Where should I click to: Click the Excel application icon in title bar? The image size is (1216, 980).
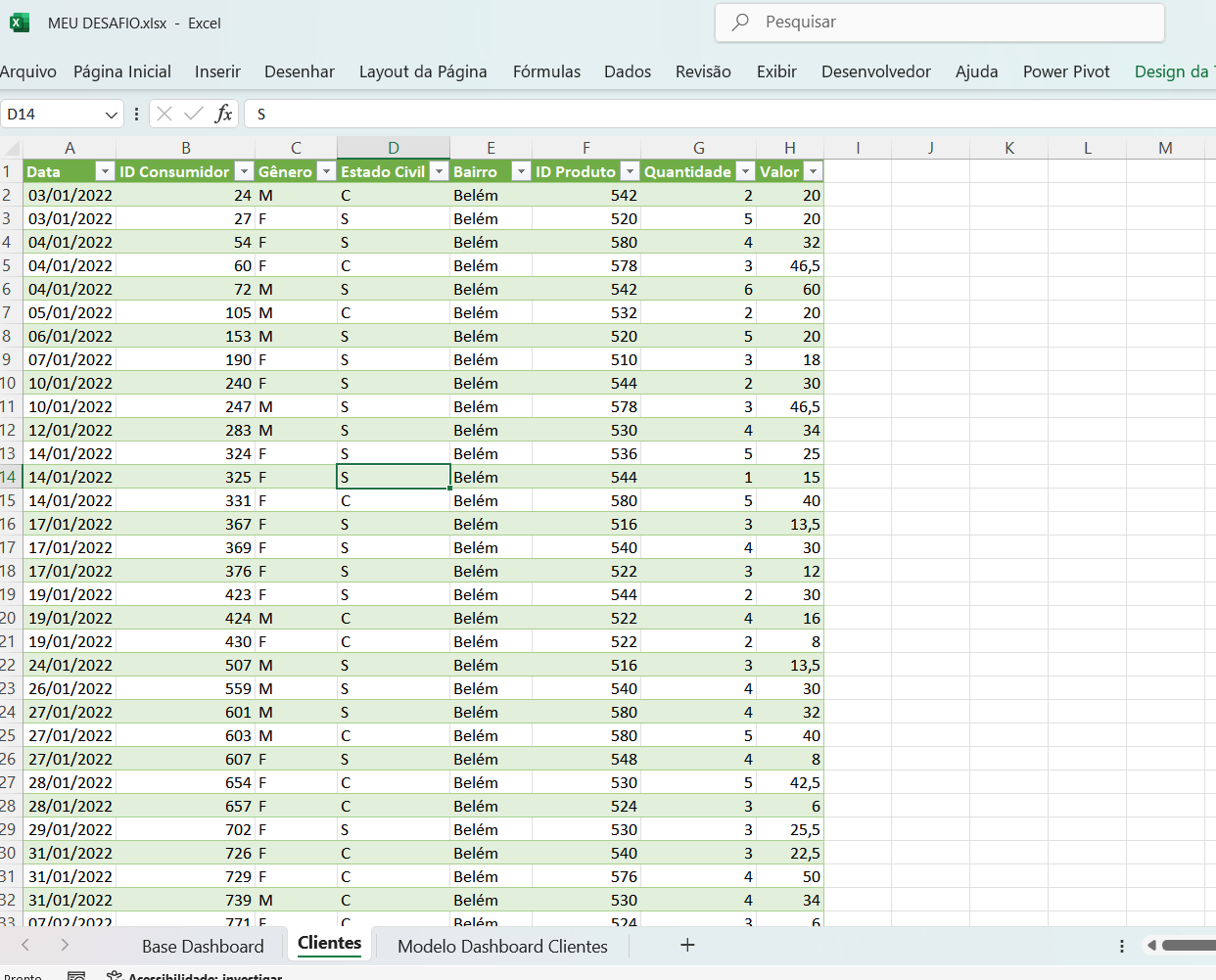(20, 23)
